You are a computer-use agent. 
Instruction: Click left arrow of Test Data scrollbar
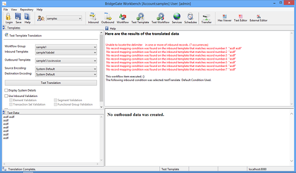(4, 164)
